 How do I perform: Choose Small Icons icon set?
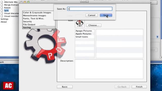pos(85,37)
